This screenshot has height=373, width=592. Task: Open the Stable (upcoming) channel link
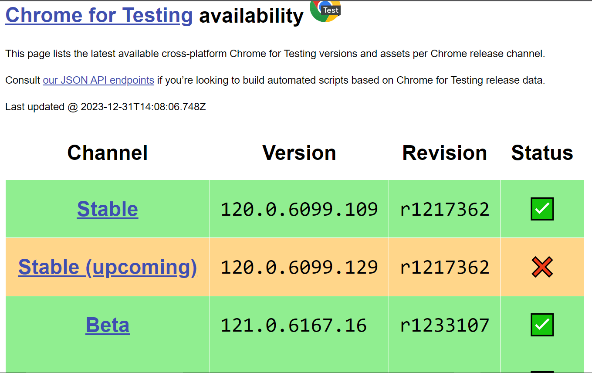[x=107, y=267]
